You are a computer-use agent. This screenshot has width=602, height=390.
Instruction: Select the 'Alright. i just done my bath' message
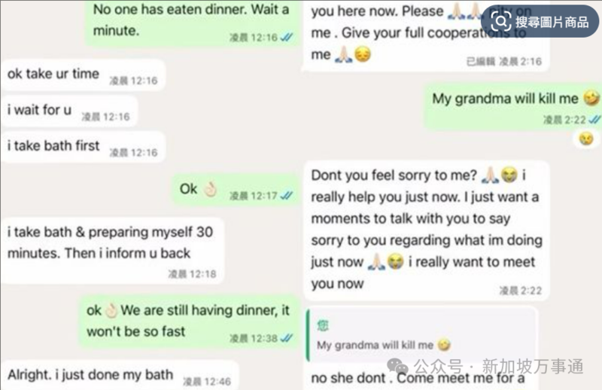click(x=120, y=376)
